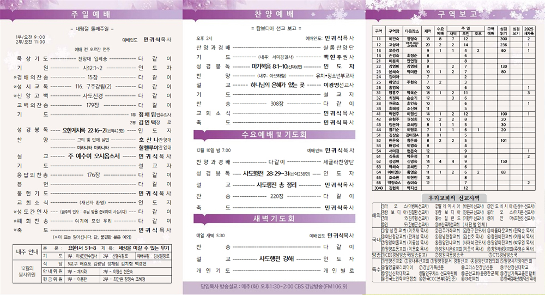Viewport: 545px width, 295px height.
Task: Click the 성경읽기 column header
Action: click(504, 31)
